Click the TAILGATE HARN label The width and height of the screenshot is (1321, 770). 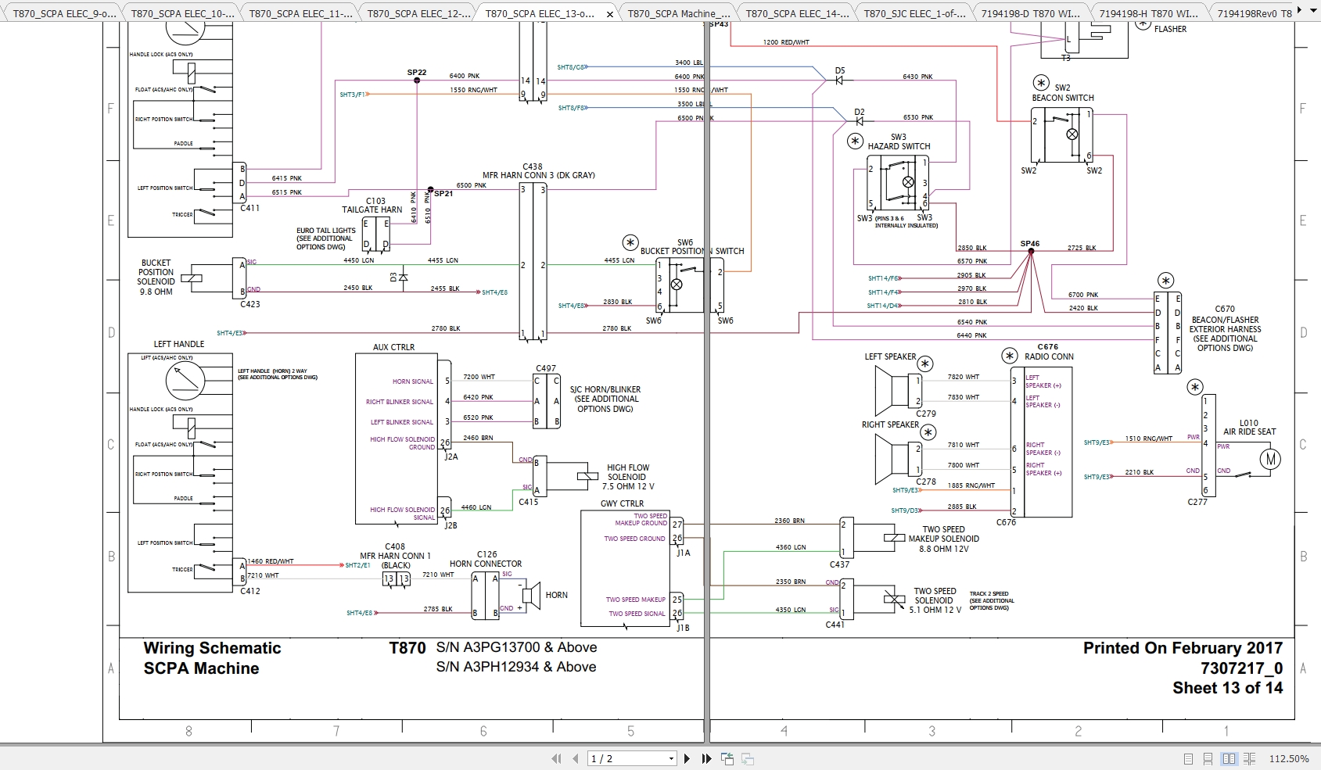pyautogui.click(x=372, y=210)
